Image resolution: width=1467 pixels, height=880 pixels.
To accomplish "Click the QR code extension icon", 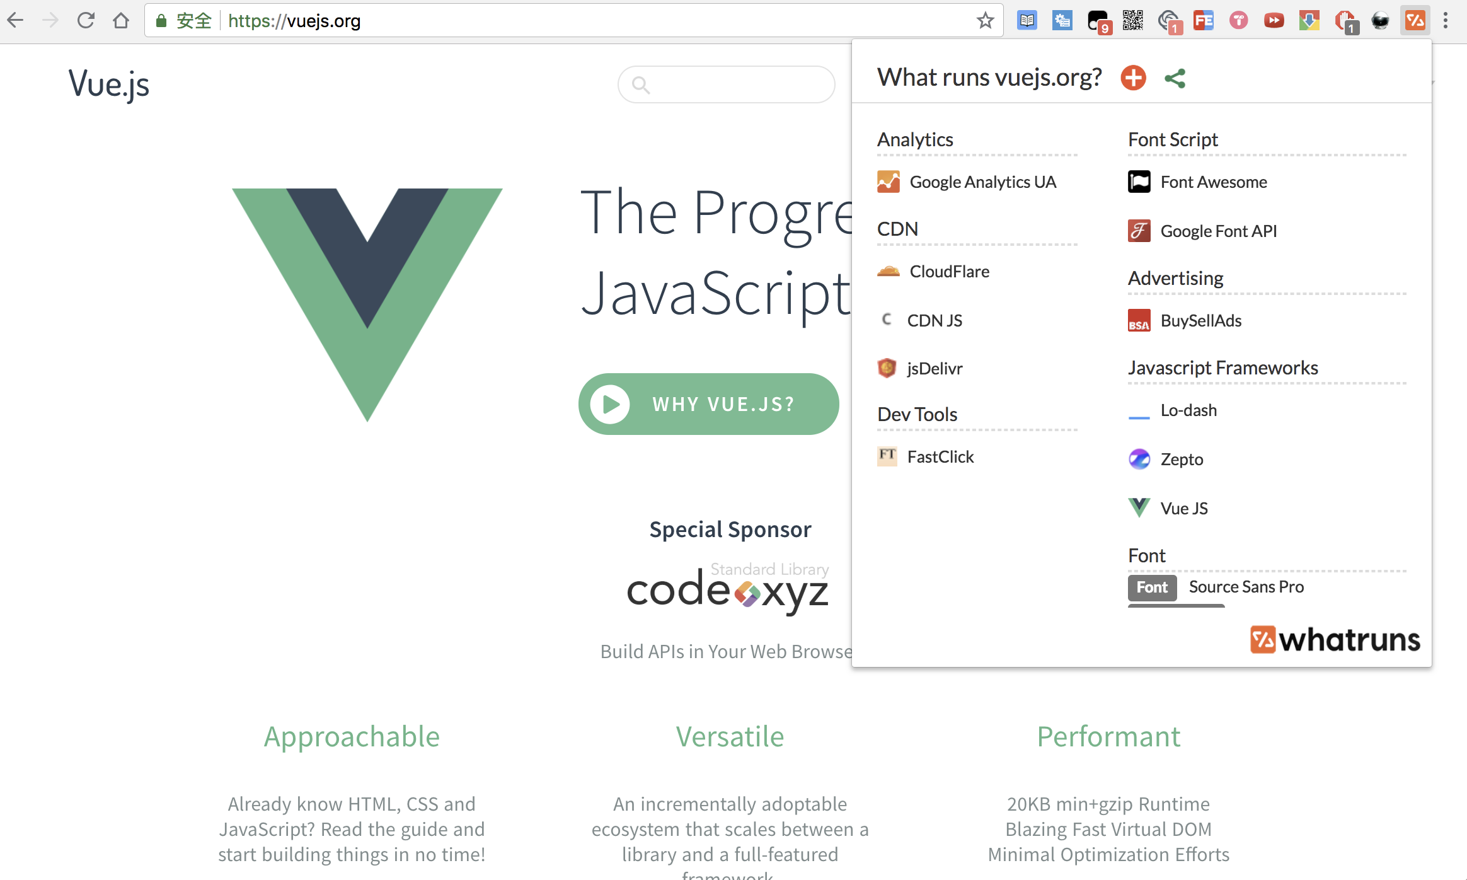I will click(x=1132, y=21).
